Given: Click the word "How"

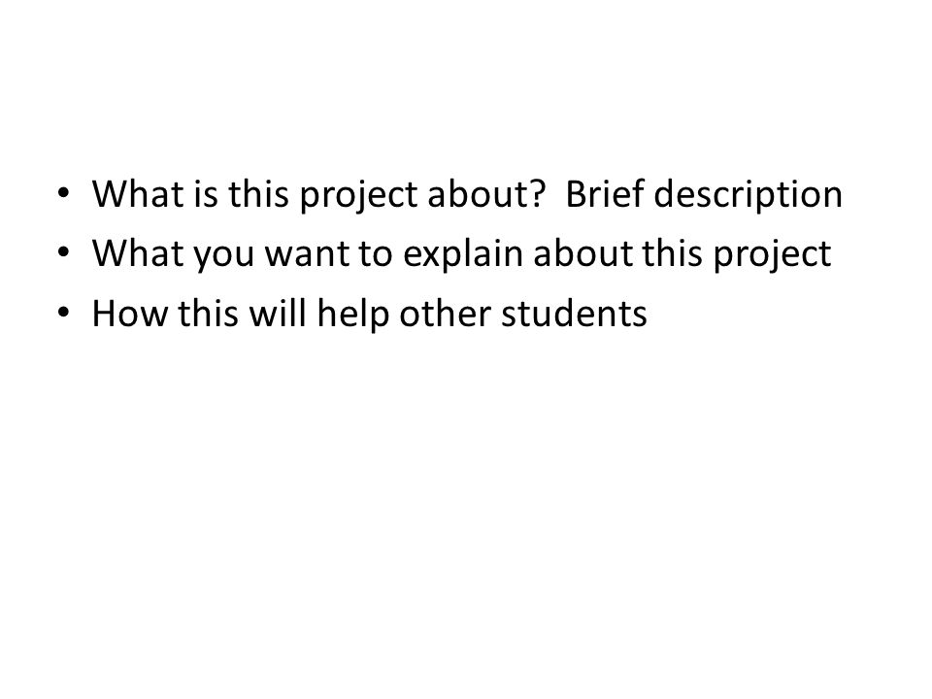Looking at the screenshot, I should [x=130, y=313].
